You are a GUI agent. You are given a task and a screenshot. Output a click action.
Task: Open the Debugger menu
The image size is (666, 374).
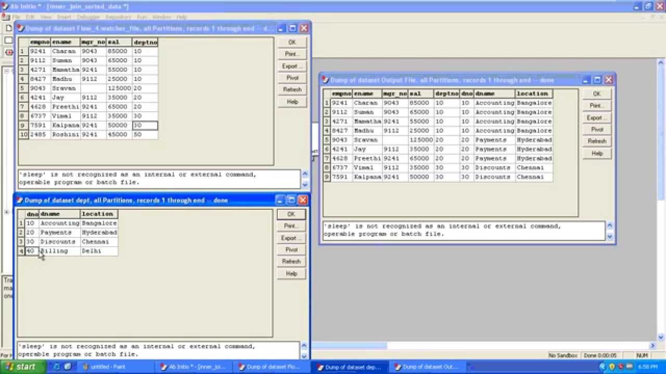[x=88, y=17]
